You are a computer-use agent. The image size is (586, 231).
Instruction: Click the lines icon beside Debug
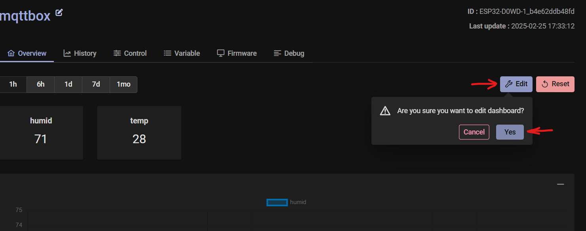[277, 53]
